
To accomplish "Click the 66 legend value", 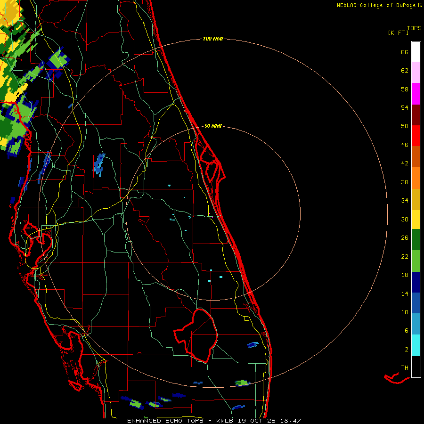I will tap(405, 52).
